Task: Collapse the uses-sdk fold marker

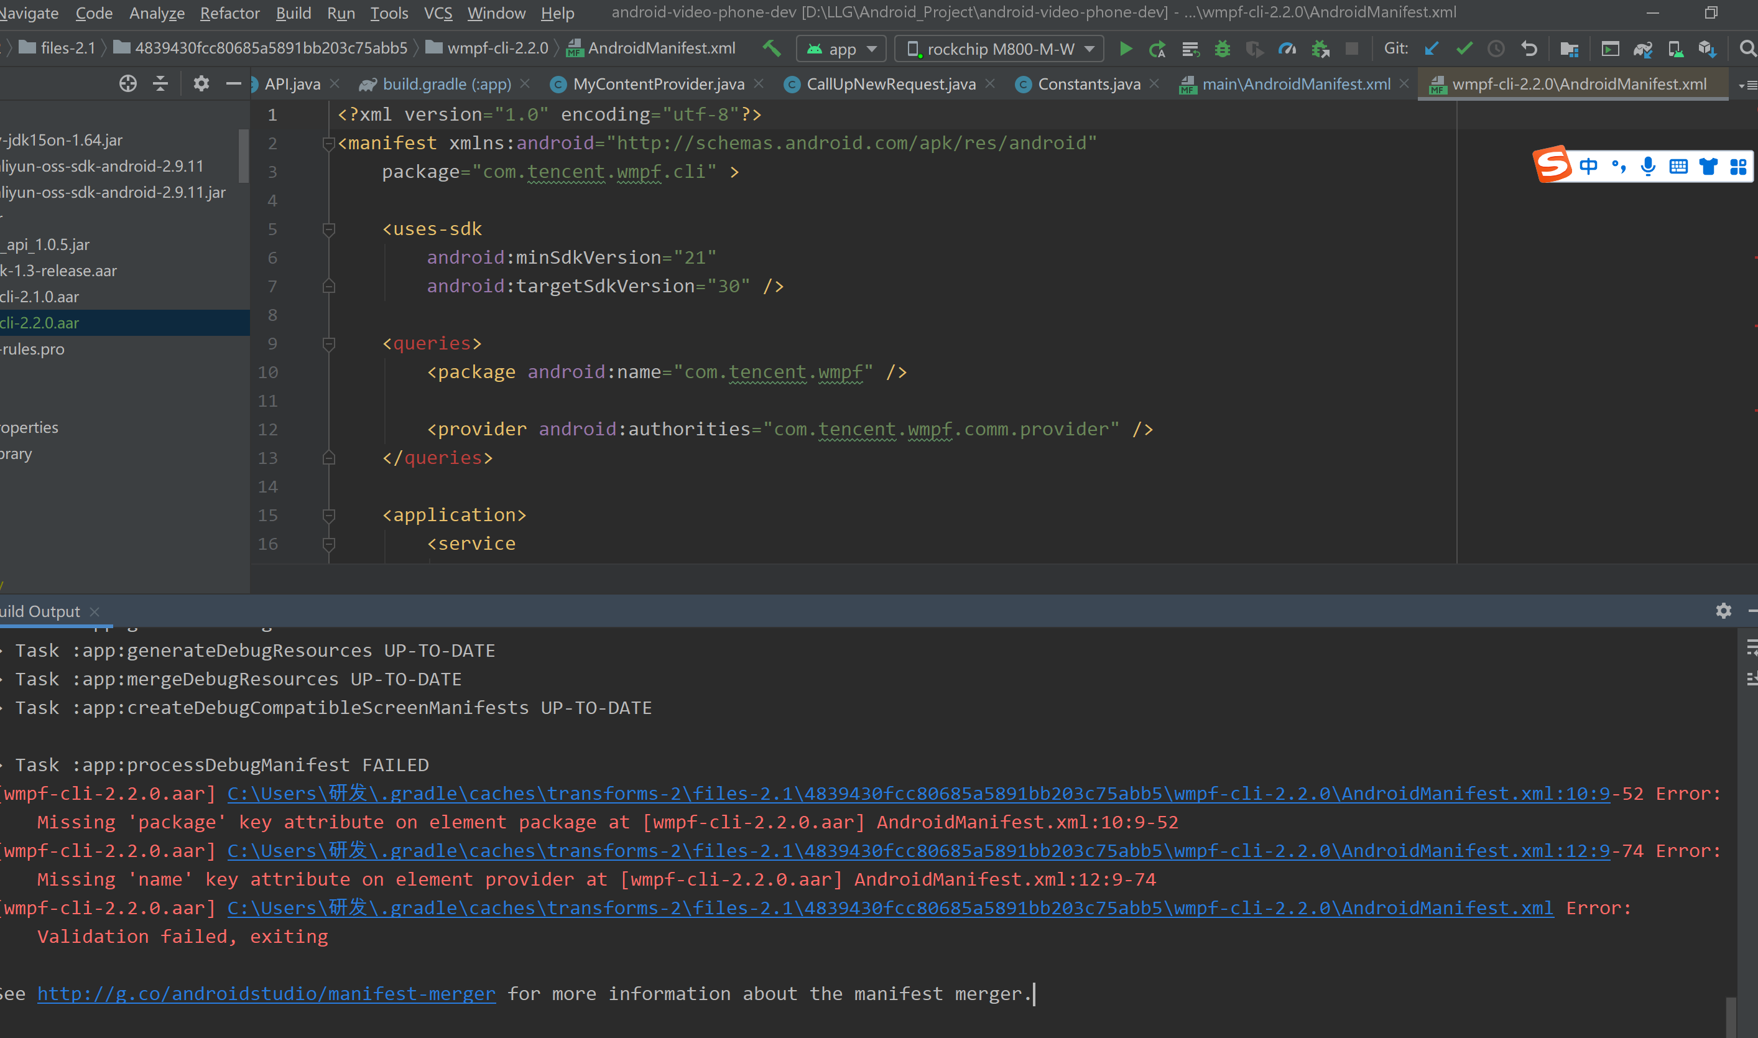Action: (329, 229)
